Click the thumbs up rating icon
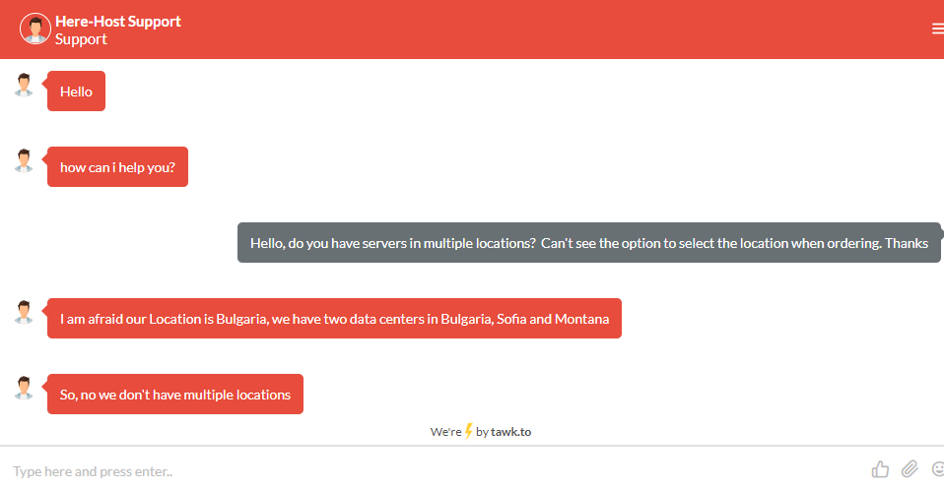Viewport: 944px width, 489px height. 880,469
